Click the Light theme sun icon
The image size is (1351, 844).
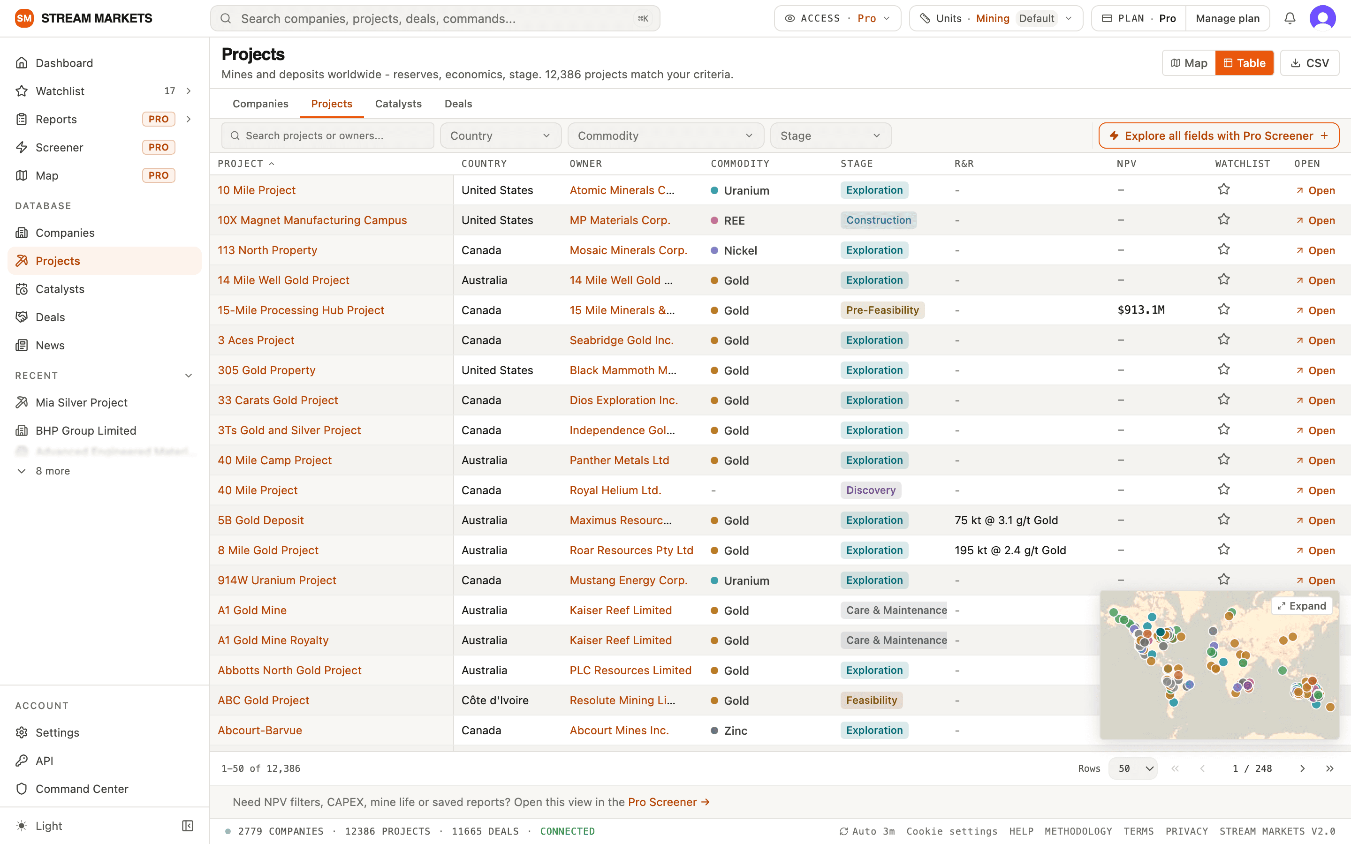point(22,826)
